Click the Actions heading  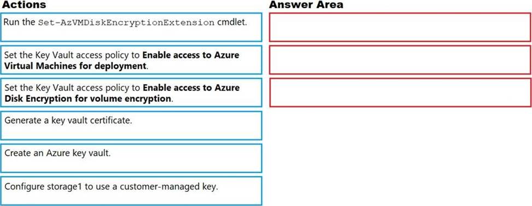(x=24, y=5)
